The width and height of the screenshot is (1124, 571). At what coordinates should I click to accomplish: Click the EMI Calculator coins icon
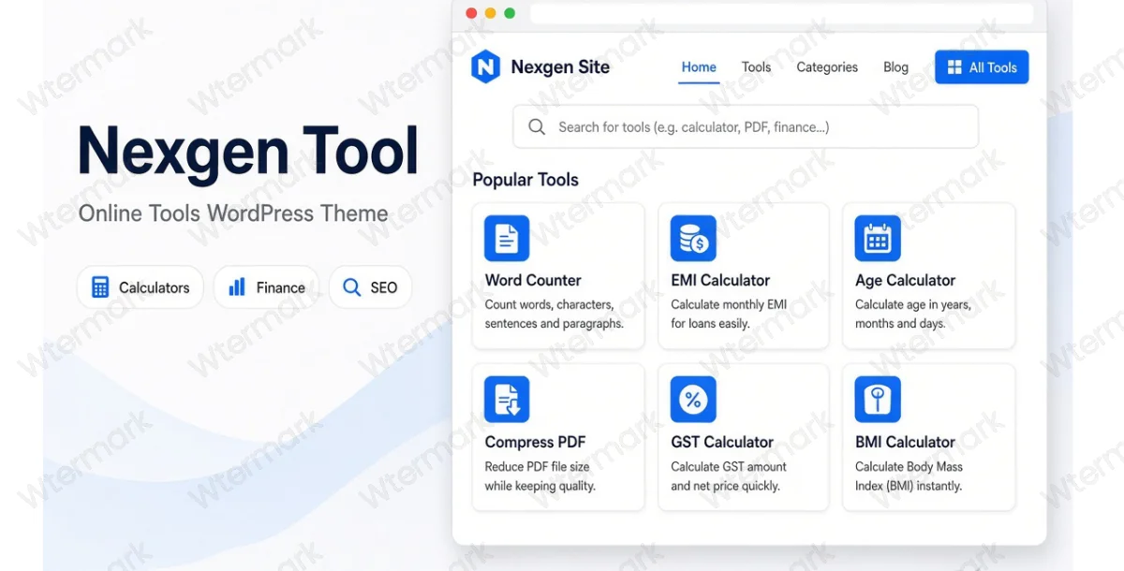pyautogui.click(x=693, y=239)
